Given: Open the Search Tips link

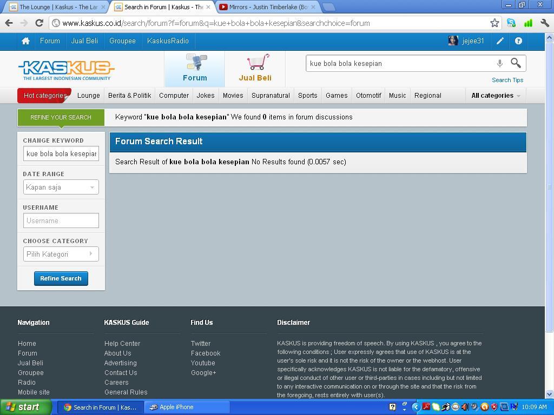Looking at the screenshot, I should (507, 80).
